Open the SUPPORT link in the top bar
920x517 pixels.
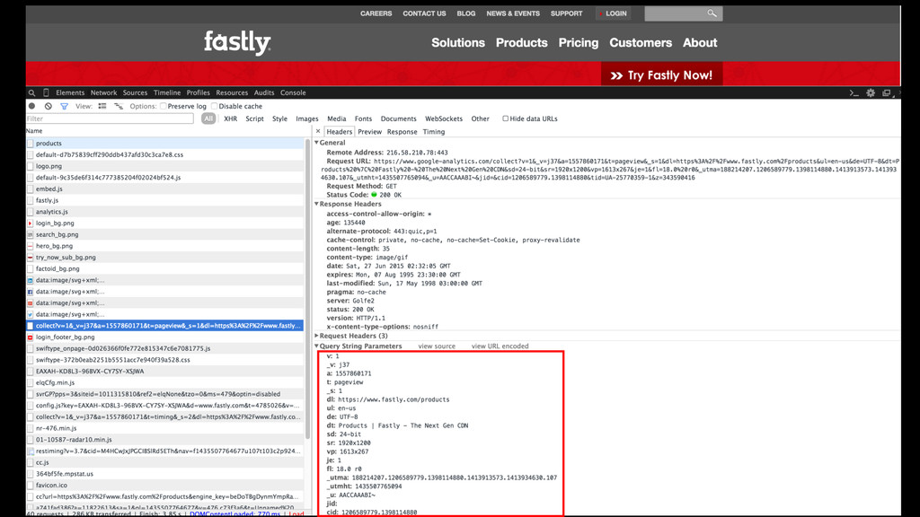click(566, 13)
